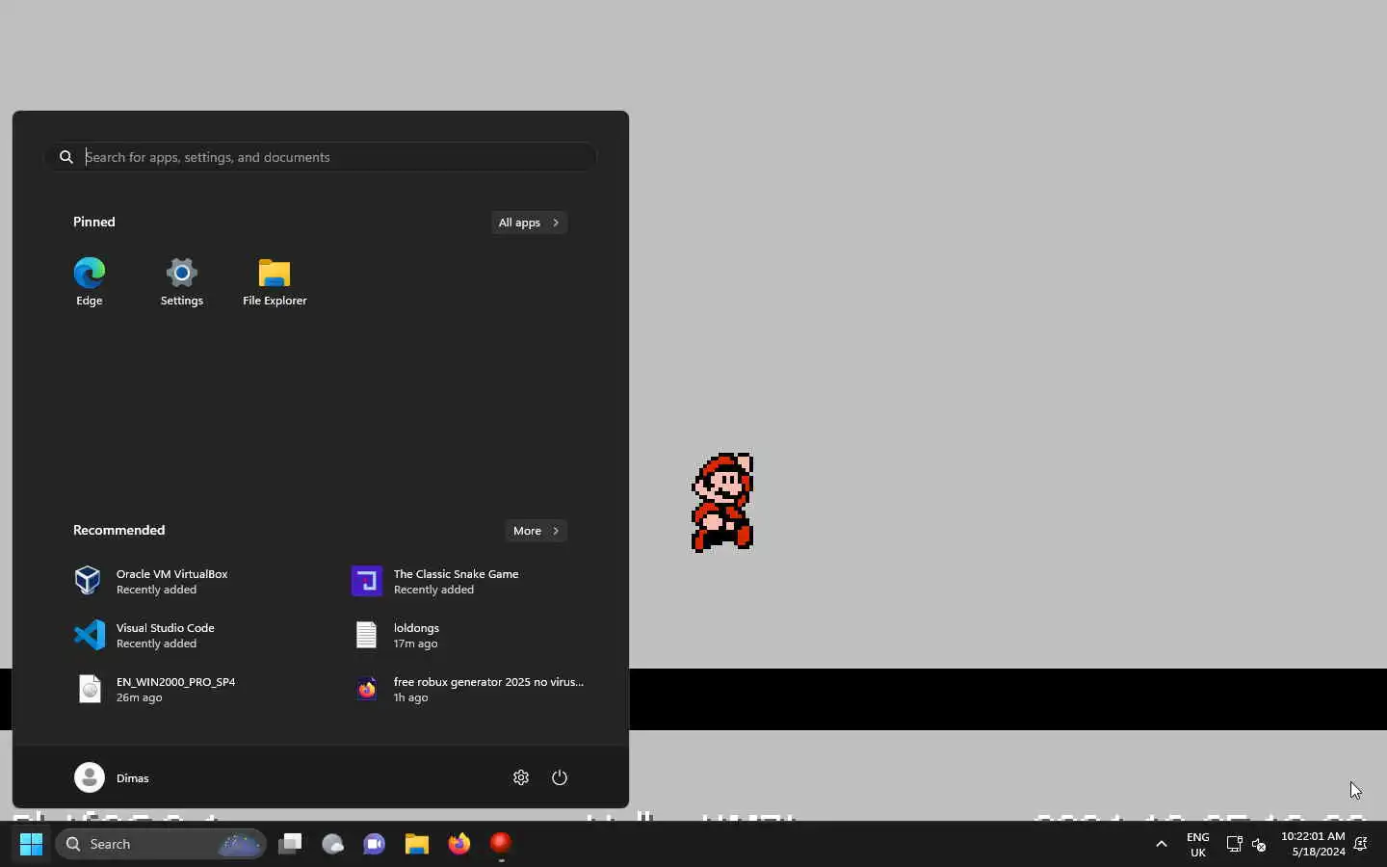Open the power options button
Viewport: 1387px width, 867px height.
(560, 777)
